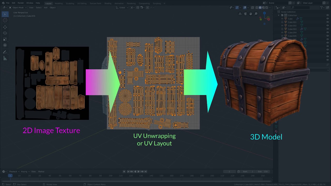The image size is (331, 186).
Task: Click new scene copy icon
Action: [290, 3]
